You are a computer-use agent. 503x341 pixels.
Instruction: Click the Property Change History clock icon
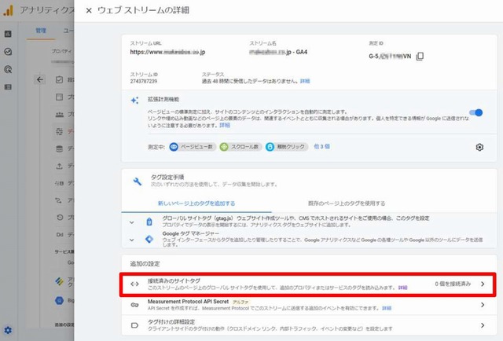coord(60,218)
